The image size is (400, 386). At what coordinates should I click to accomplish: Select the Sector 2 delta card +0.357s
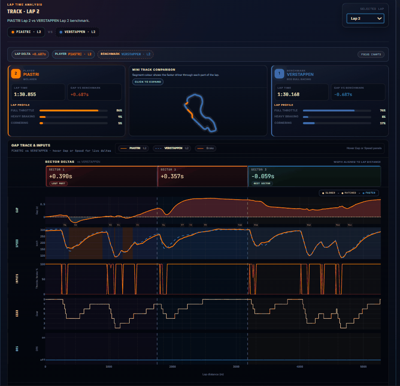[x=203, y=176]
